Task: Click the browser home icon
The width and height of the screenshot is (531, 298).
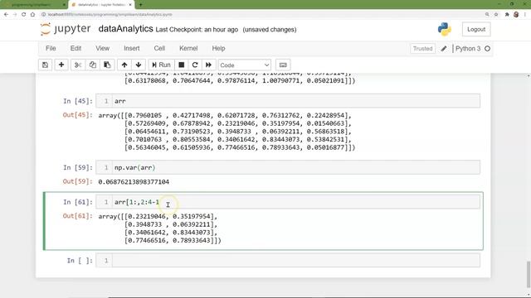Action: click(x=32, y=15)
